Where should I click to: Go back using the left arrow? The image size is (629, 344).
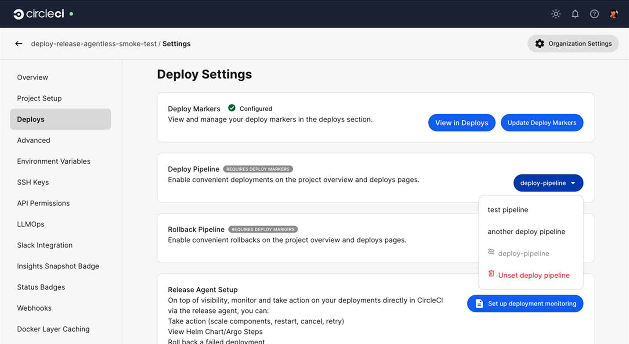click(18, 43)
